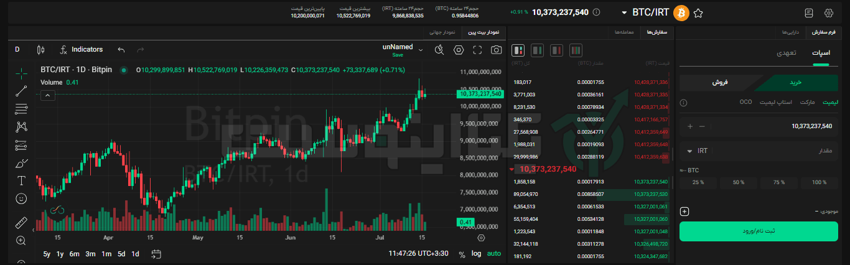The height and width of the screenshot is (265, 850).
Task: Open the settings gear icon
Action: point(828,12)
